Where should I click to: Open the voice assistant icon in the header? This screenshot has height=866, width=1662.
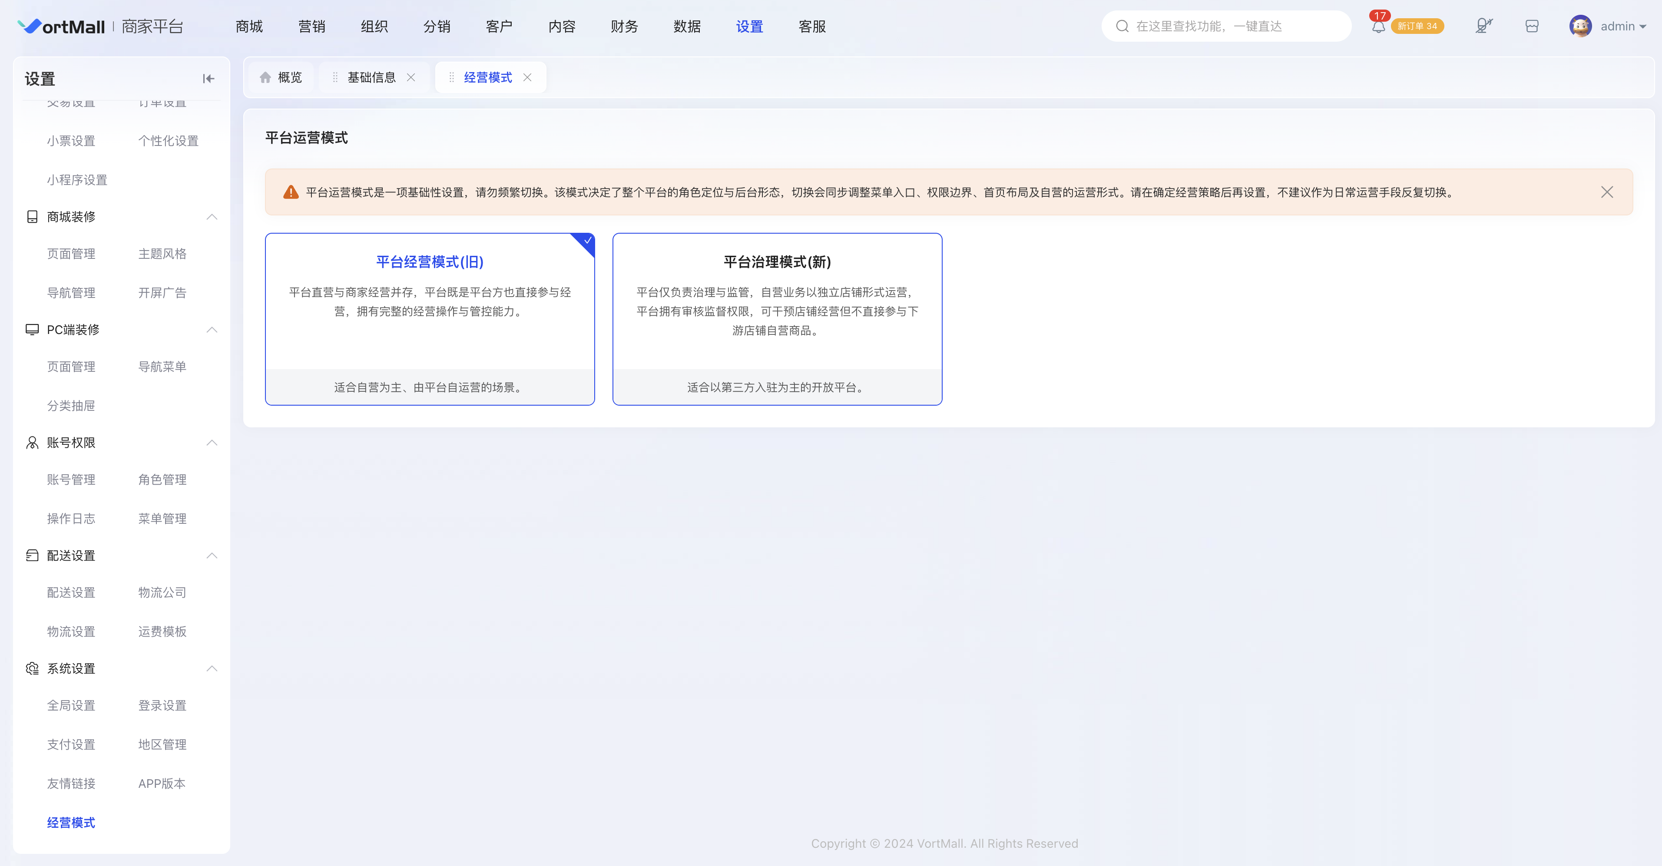1484,26
